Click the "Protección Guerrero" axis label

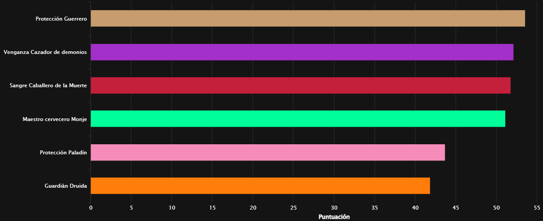61,19
